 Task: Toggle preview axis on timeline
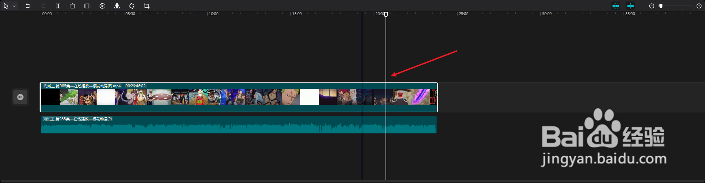[631, 6]
